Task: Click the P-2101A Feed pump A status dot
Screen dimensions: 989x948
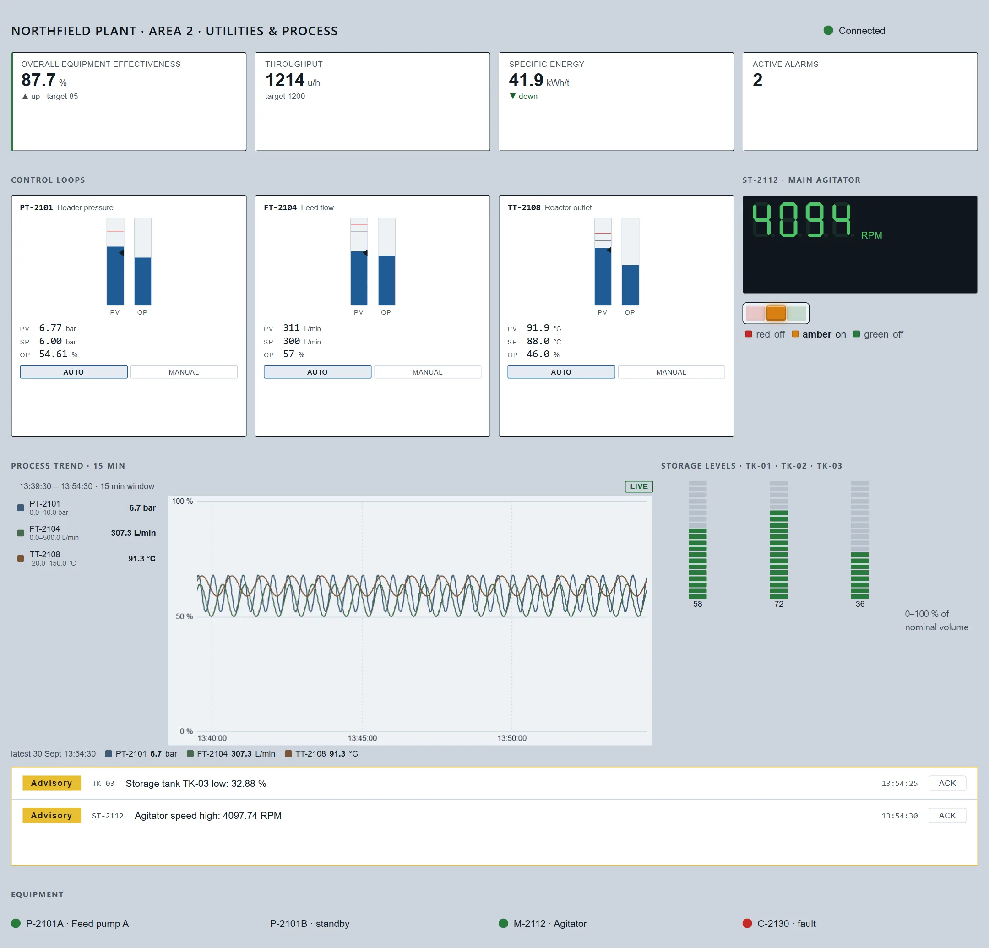Action: point(16,923)
